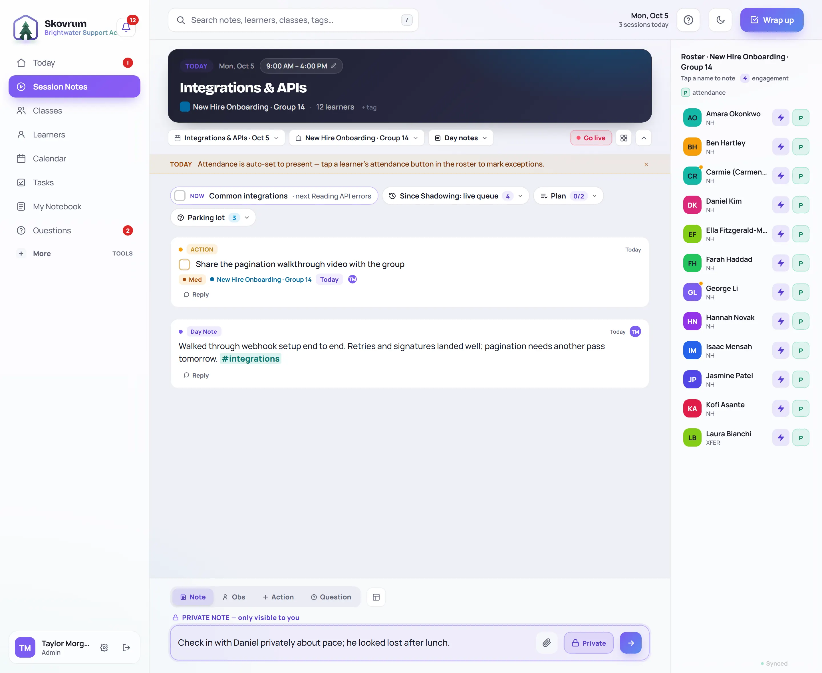The width and height of the screenshot is (822, 673).
Task: Toggle attendance for Jasmine Patel
Action: [x=801, y=380]
